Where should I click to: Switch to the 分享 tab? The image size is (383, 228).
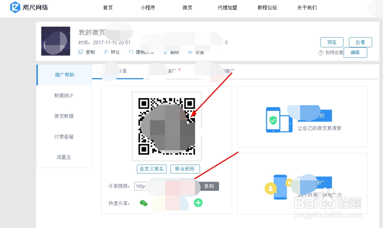tap(123, 71)
